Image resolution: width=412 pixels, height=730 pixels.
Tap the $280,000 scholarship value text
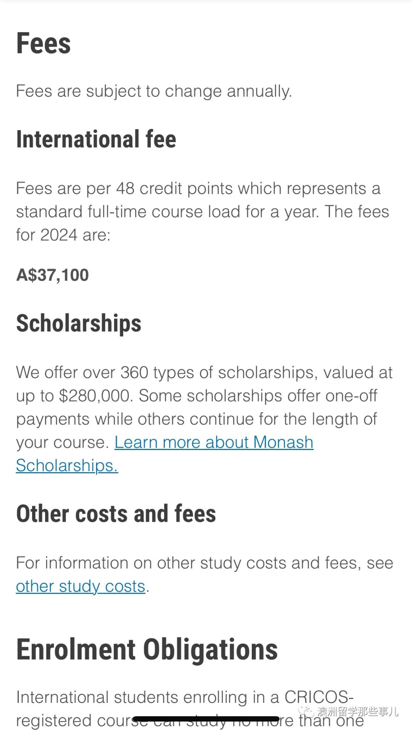96,396
